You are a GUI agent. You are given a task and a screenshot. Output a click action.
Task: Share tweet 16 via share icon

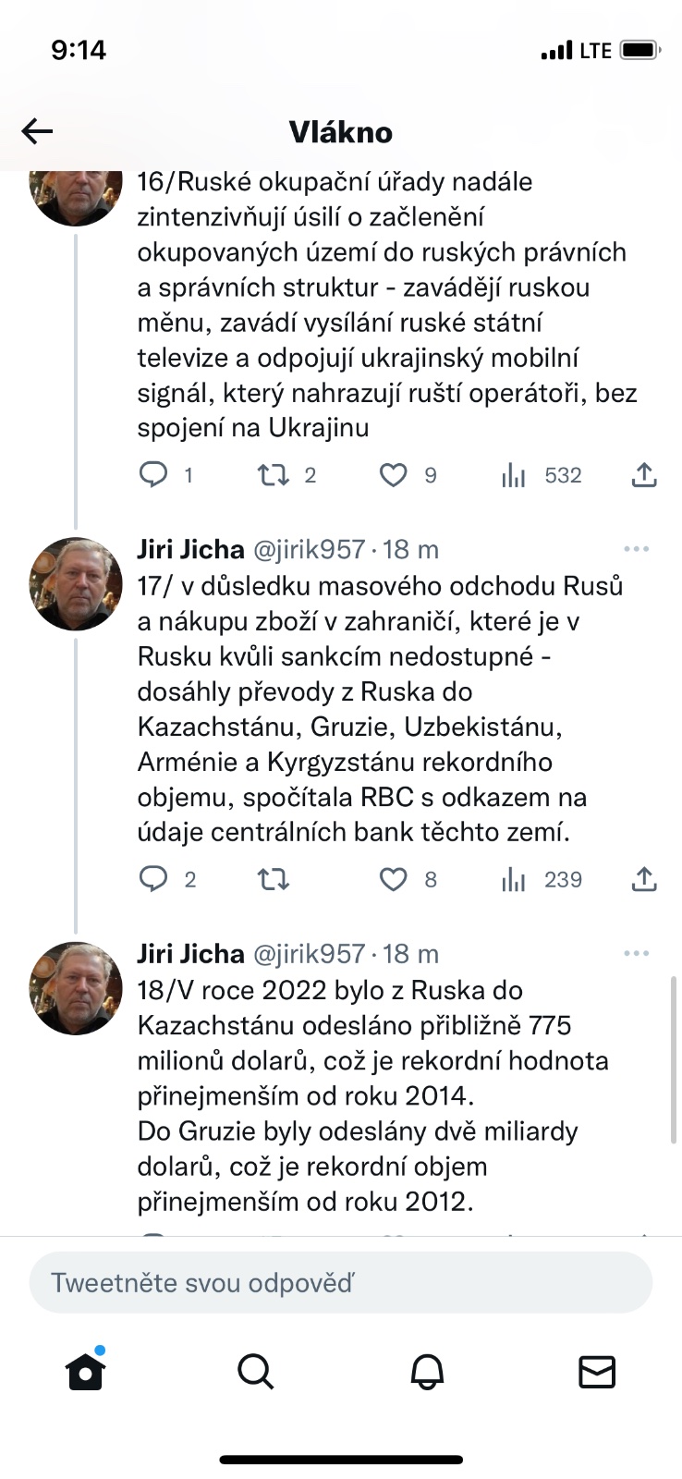[x=644, y=475]
